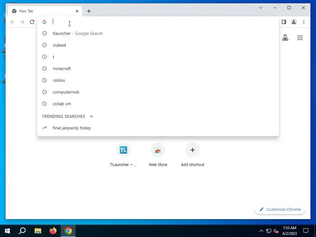Click the muted volume tray icon
316x237 pixels.
coord(276,231)
